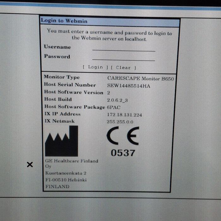The height and width of the screenshot is (221, 221).
Task: Click the [ Clear ] button
Action: 123,68
